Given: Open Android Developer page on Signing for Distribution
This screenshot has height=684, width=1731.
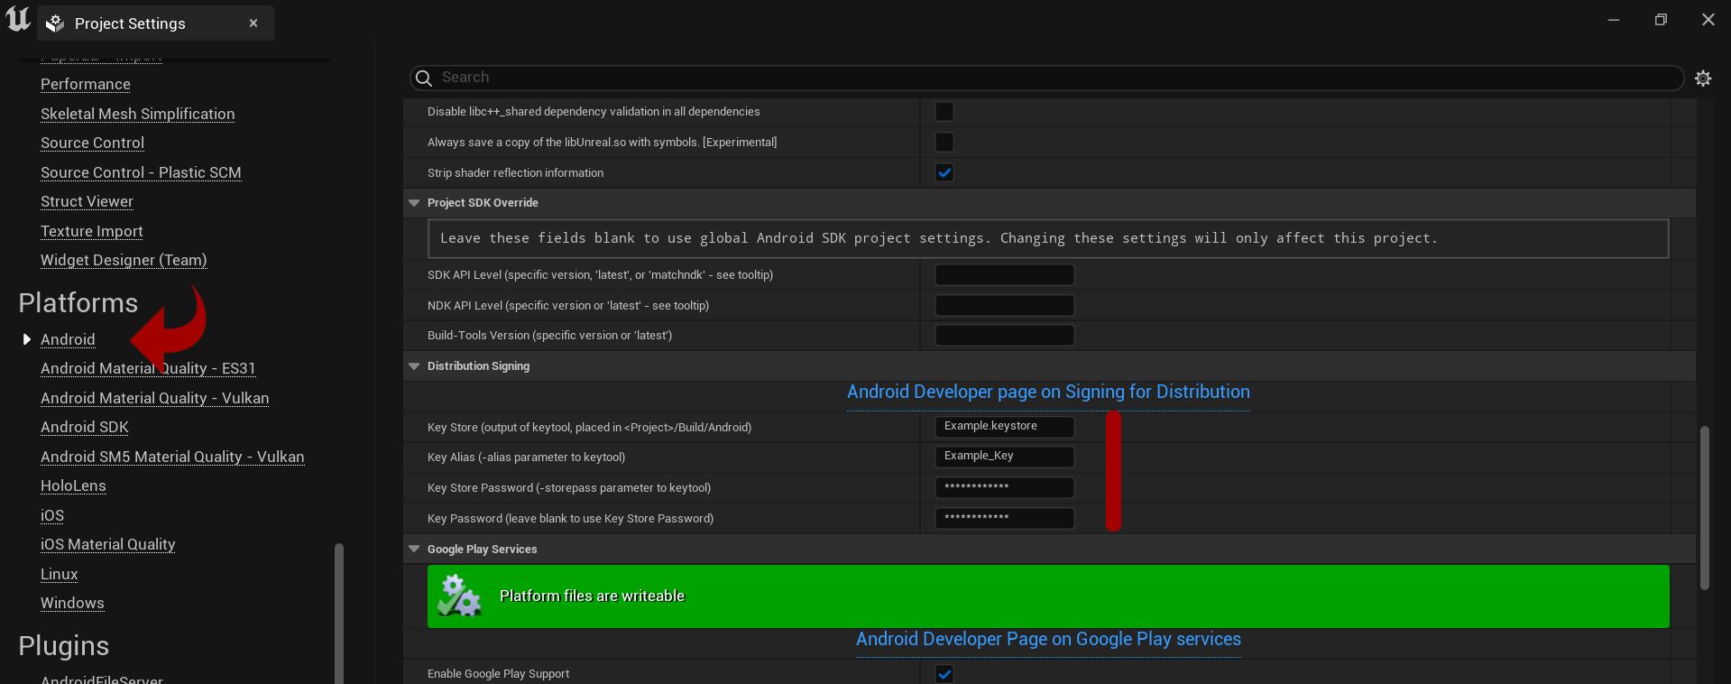Looking at the screenshot, I should (x=1048, y=393).
